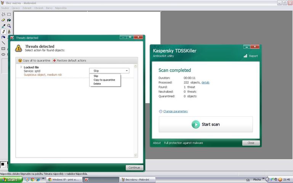Click the About link in TDSSKiller
This screenshot has height=183, width=293.
tap(157, 143)
